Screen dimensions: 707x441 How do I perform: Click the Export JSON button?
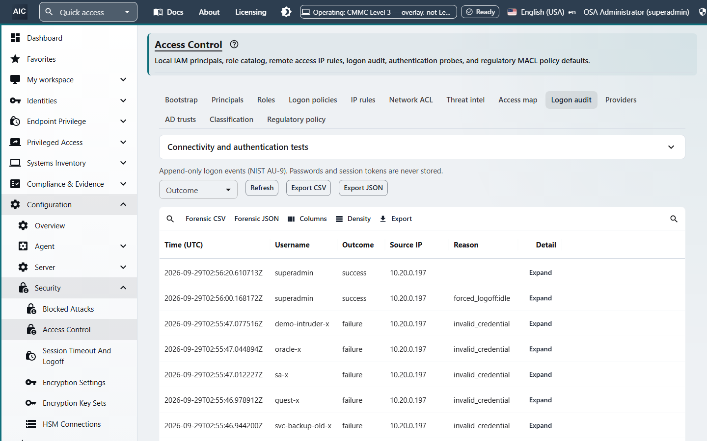point(363,188)
